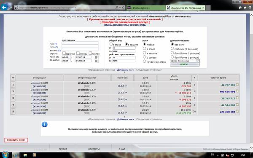Go to 'Следующая страница' above the table
This screenshot has height=158, width=253.
[149, 70]
